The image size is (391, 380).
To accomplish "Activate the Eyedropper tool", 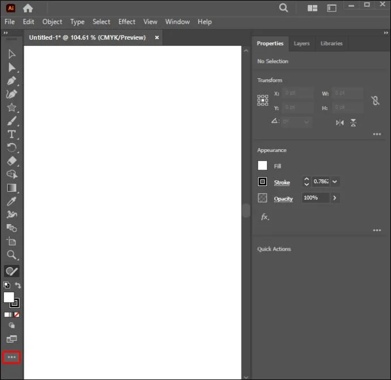I will [11, 201].
